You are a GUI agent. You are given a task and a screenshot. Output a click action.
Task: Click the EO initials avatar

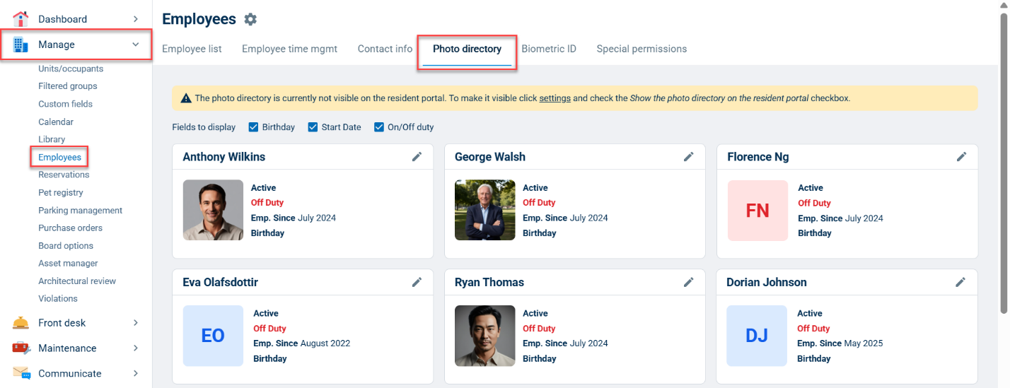tap(213, 336)
